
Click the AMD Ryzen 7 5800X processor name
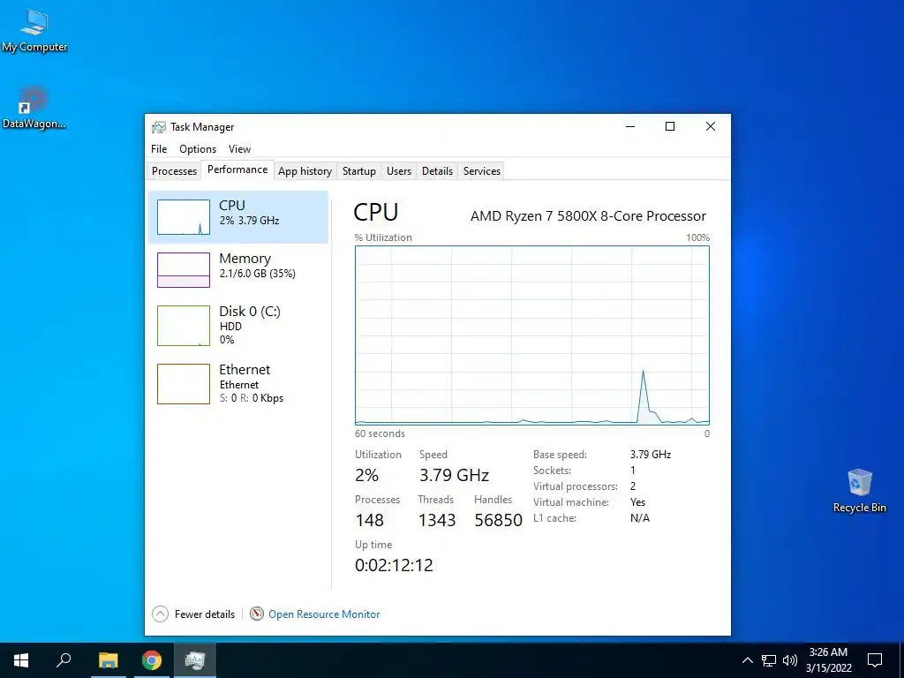tap(588, 216)
